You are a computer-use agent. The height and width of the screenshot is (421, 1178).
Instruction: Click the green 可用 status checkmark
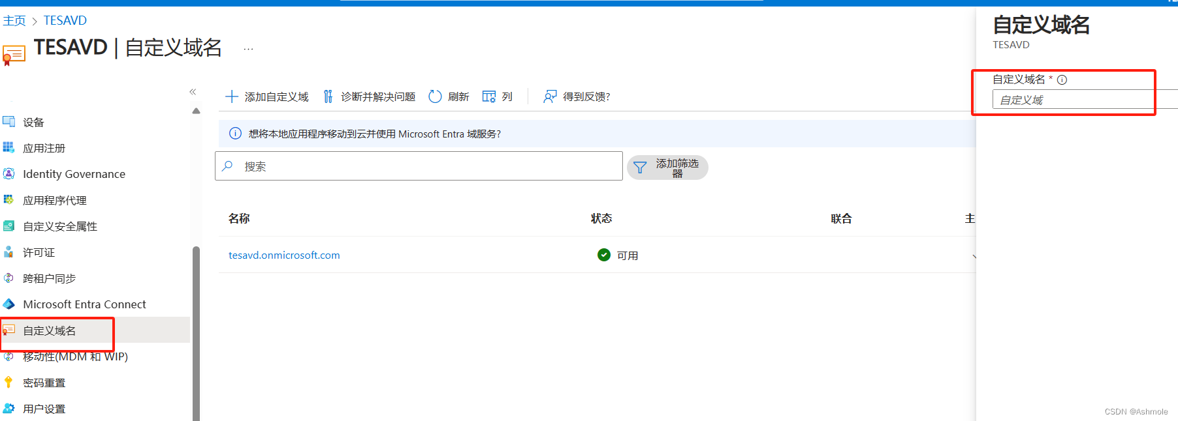click(604, 255)
